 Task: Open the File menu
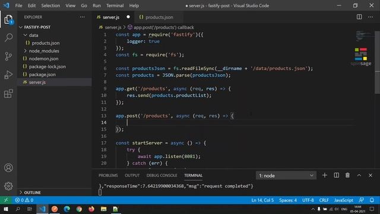click(x=18, y=5)
